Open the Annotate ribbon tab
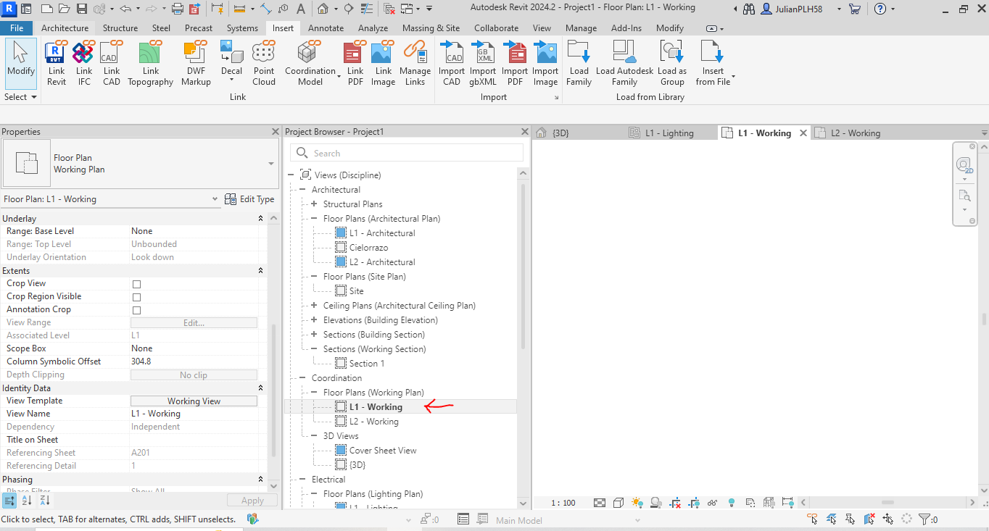This screenshot has width=989, height=531. (x=326, y=28)
